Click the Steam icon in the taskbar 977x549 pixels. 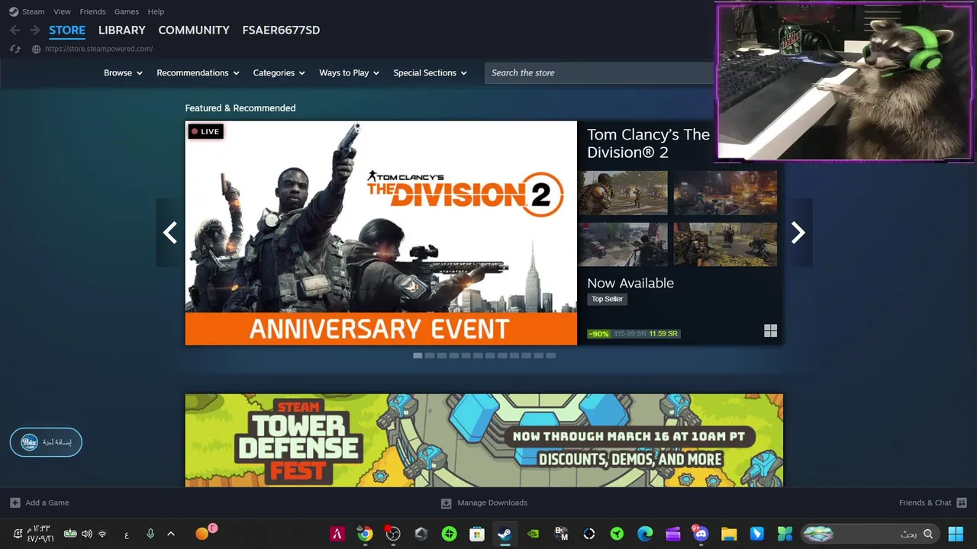(x=505, y=534)
